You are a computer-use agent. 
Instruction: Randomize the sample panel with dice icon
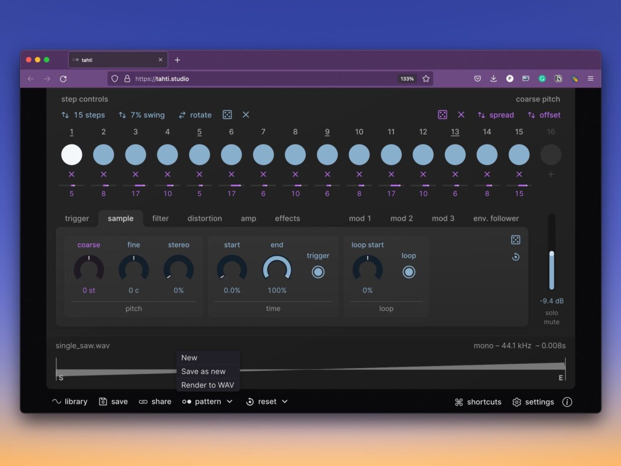click(515, 240)
